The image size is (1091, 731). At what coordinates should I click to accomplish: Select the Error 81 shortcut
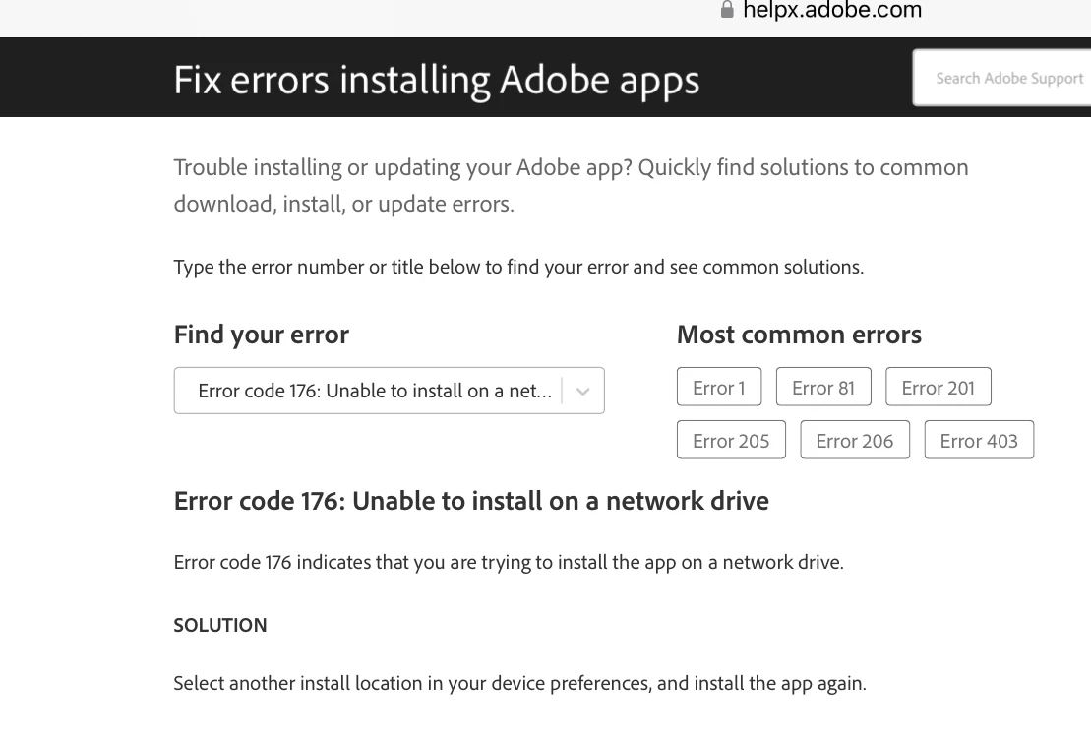[823, 387]
